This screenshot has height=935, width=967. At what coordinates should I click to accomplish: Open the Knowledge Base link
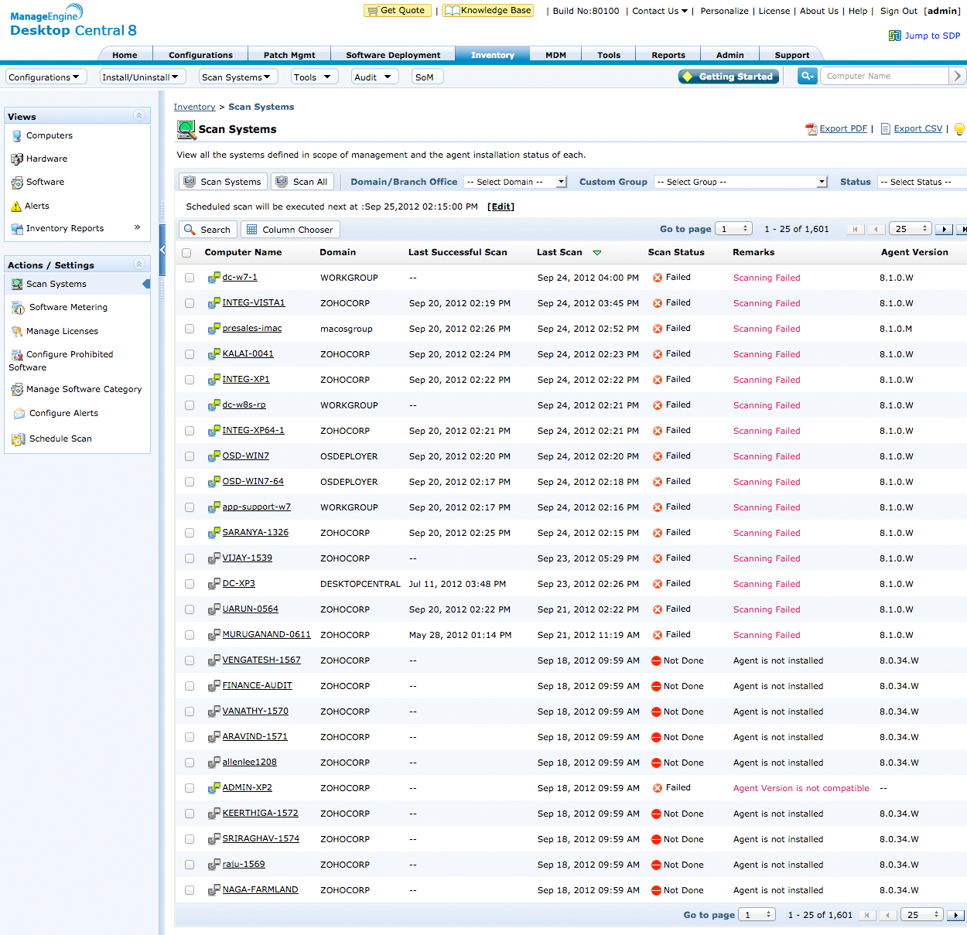pyautogui.click(x=488, y=10)
